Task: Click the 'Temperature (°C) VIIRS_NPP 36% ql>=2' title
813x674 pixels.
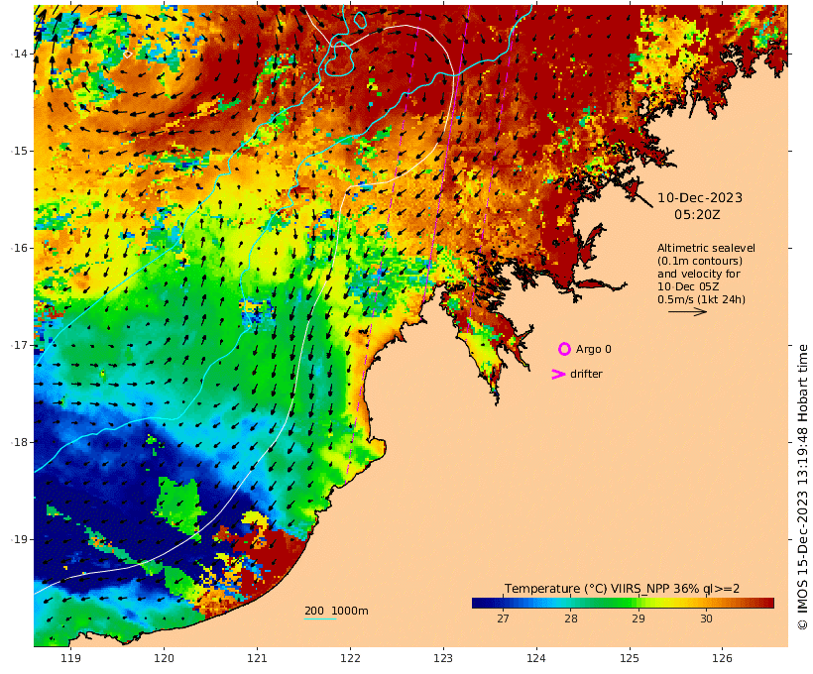Action: [623, 589]
